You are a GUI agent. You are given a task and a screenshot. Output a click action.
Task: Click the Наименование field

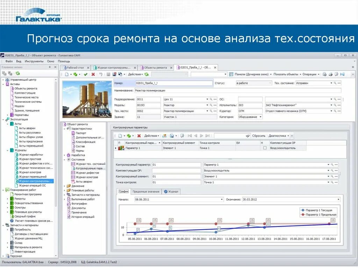tap(238, 90)
